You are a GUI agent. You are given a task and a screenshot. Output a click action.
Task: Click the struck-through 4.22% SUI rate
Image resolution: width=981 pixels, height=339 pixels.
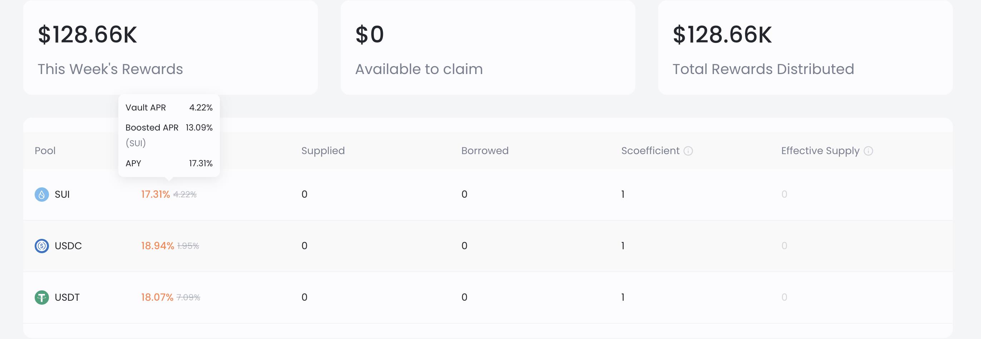pyautogui.click(x=185, y=195)
